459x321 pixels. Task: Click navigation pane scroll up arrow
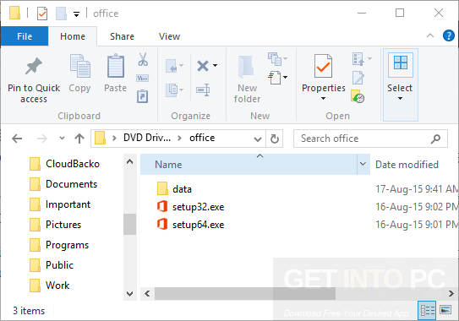(x=129, y=161)
